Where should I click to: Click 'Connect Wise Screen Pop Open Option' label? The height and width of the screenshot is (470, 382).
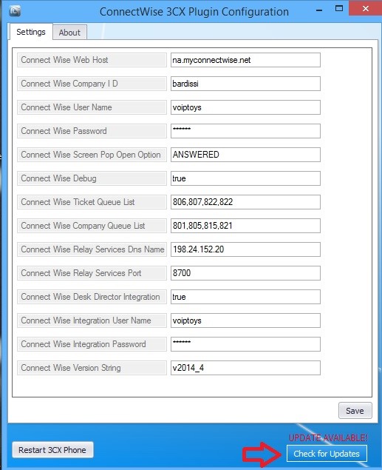92,155
